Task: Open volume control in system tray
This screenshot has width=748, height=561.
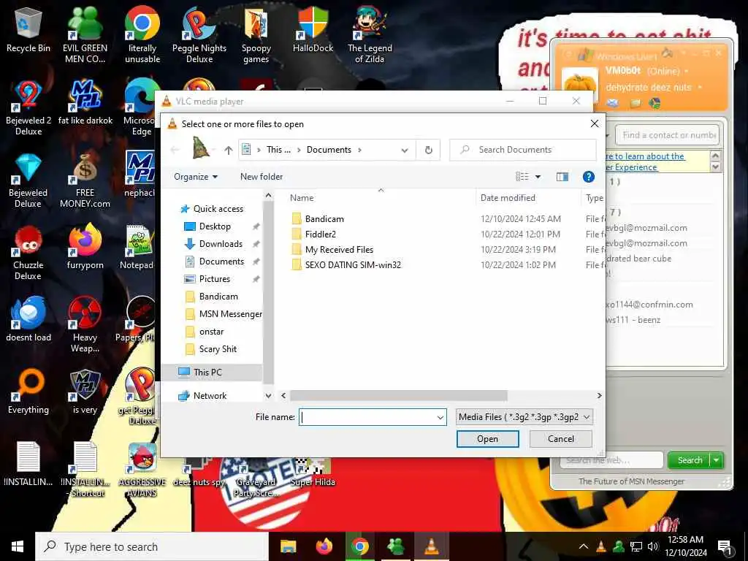Action: pyautogui.click(x=652, y=546)
